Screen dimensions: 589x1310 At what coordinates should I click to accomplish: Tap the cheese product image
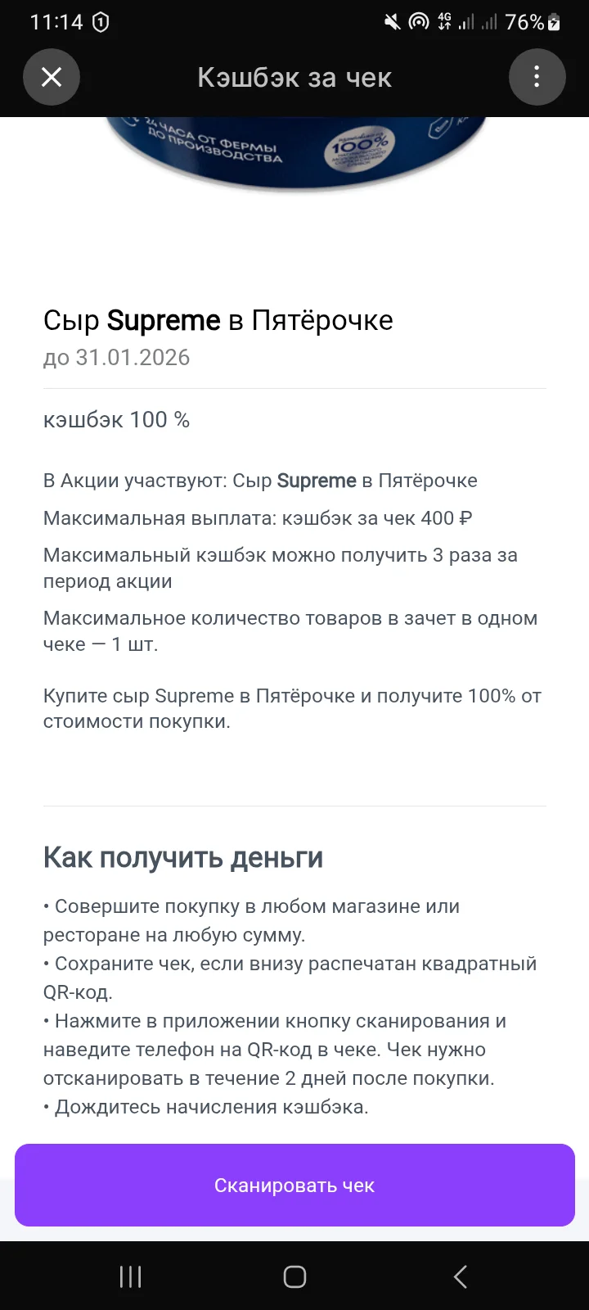(x=294, y=154)
